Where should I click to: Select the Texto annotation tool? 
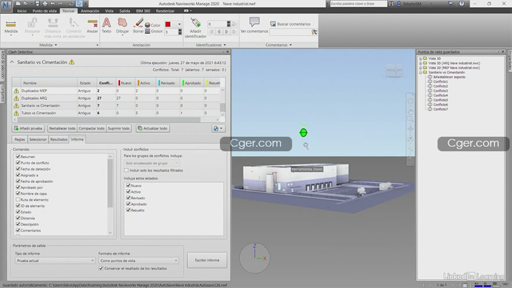[106, 26]
